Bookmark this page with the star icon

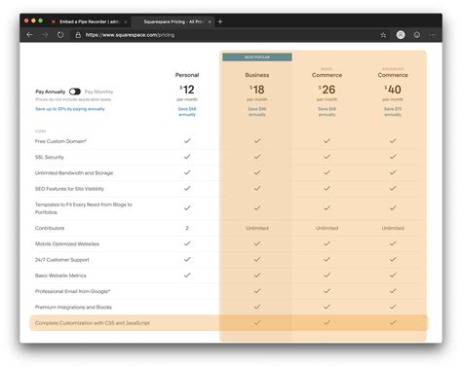click(x=383, y=35)
